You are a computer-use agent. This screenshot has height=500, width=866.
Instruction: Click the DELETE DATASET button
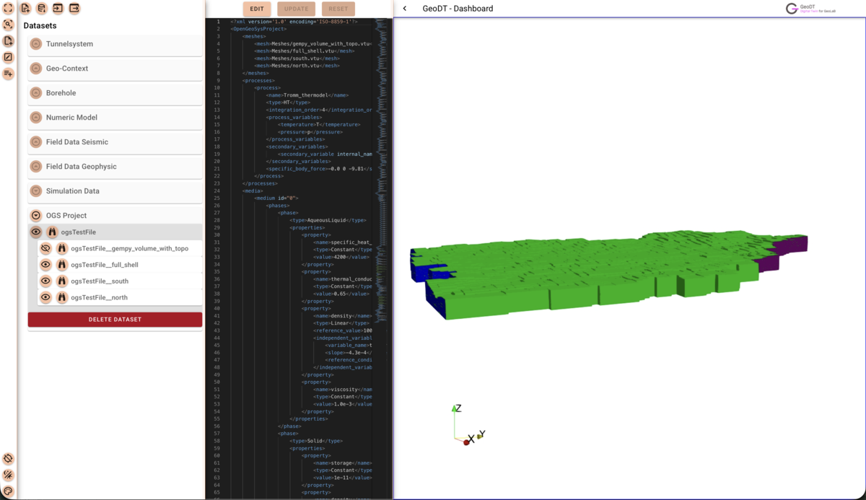point(115,320)
